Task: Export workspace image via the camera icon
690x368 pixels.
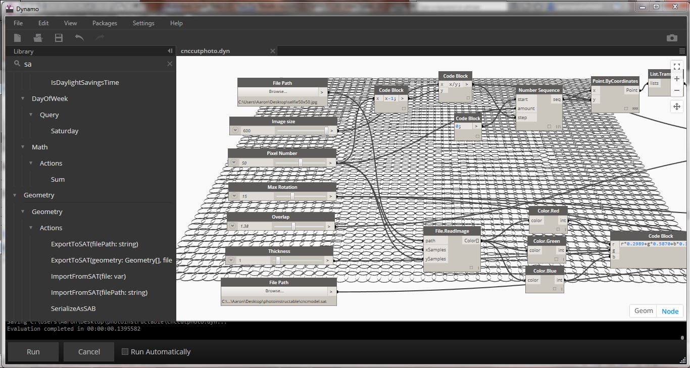Action: click(672, 37)
